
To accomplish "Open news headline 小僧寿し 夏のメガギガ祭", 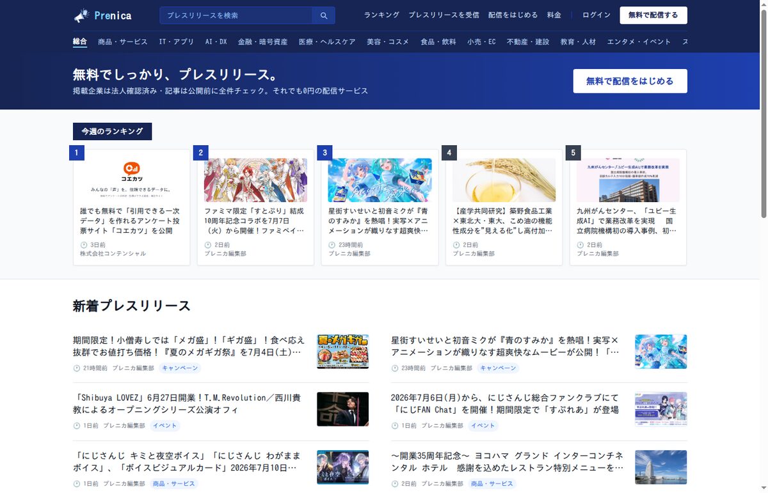I will (x=189, y=346).
